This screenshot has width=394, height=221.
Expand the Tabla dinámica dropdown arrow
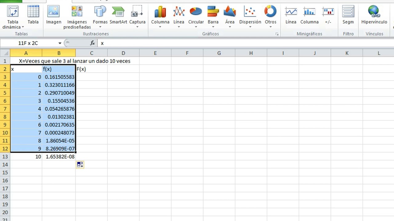pos(23,27)
